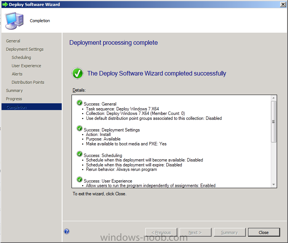
Task: Click 'Rerun behavior: Always rerun program' line
Action: click(x=121, y=169)
